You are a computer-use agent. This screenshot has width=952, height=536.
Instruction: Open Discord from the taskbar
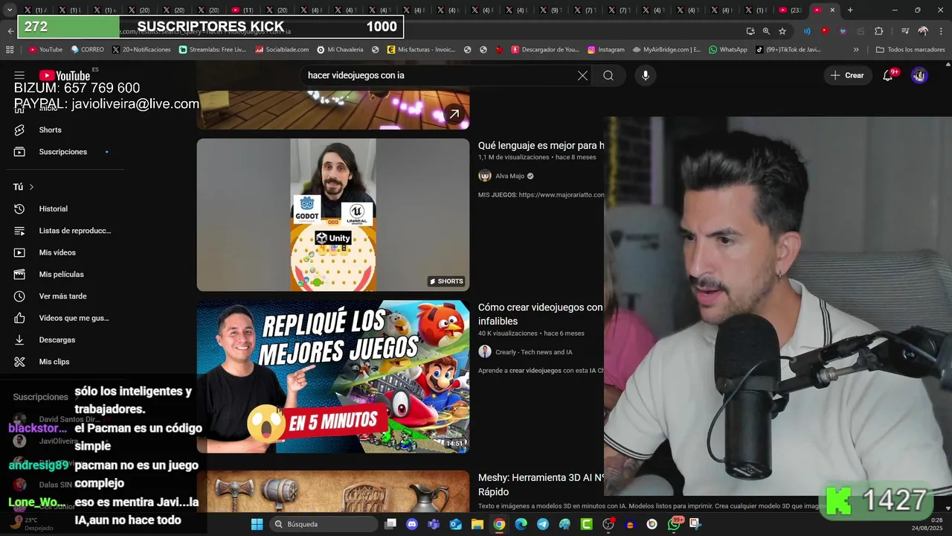click(412, 524)
